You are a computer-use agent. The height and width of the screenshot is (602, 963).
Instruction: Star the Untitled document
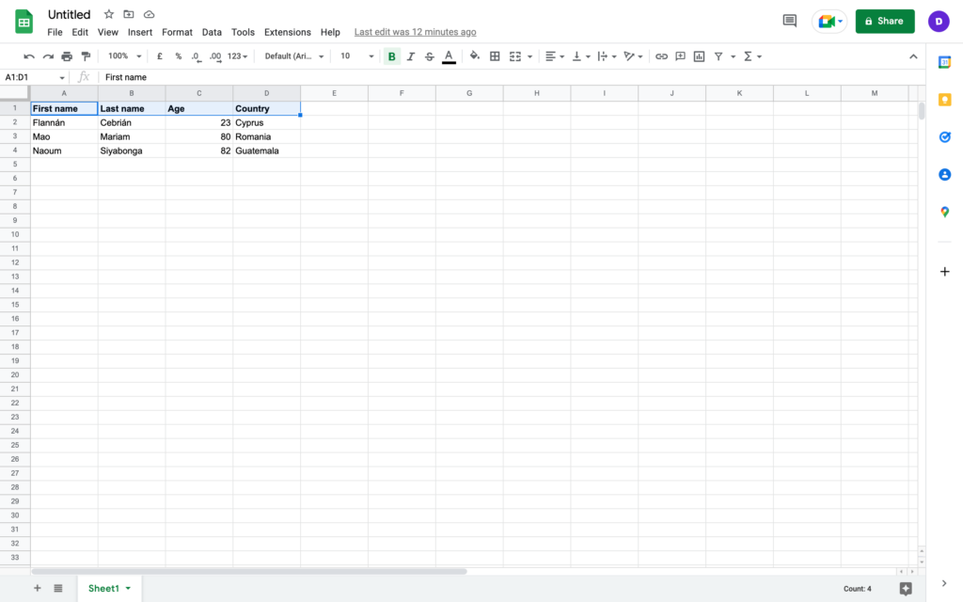coord(108,14)
